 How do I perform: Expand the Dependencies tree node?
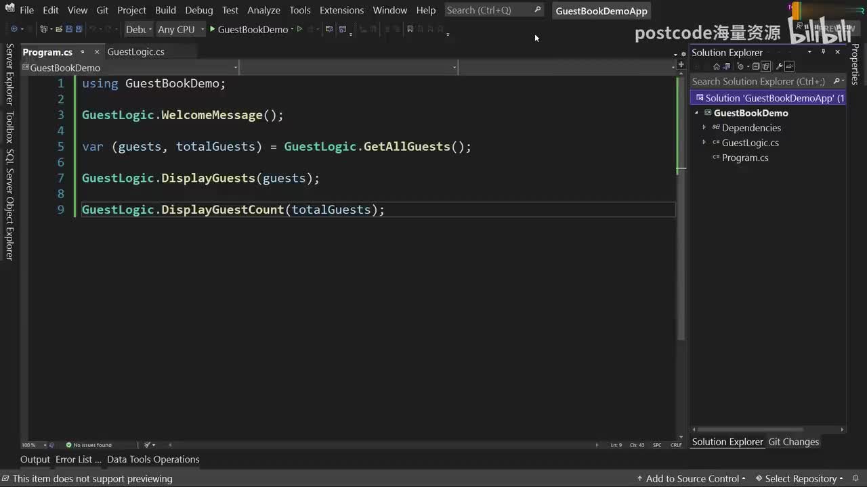[x=704, y=128]
